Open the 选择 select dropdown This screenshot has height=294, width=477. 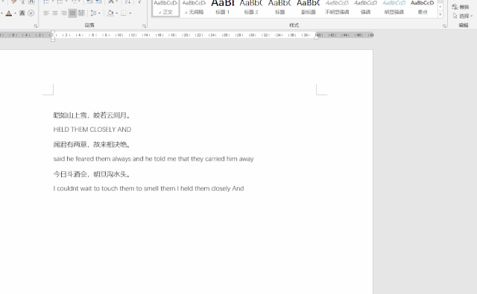pyautogui.click(x=462, y=16)
